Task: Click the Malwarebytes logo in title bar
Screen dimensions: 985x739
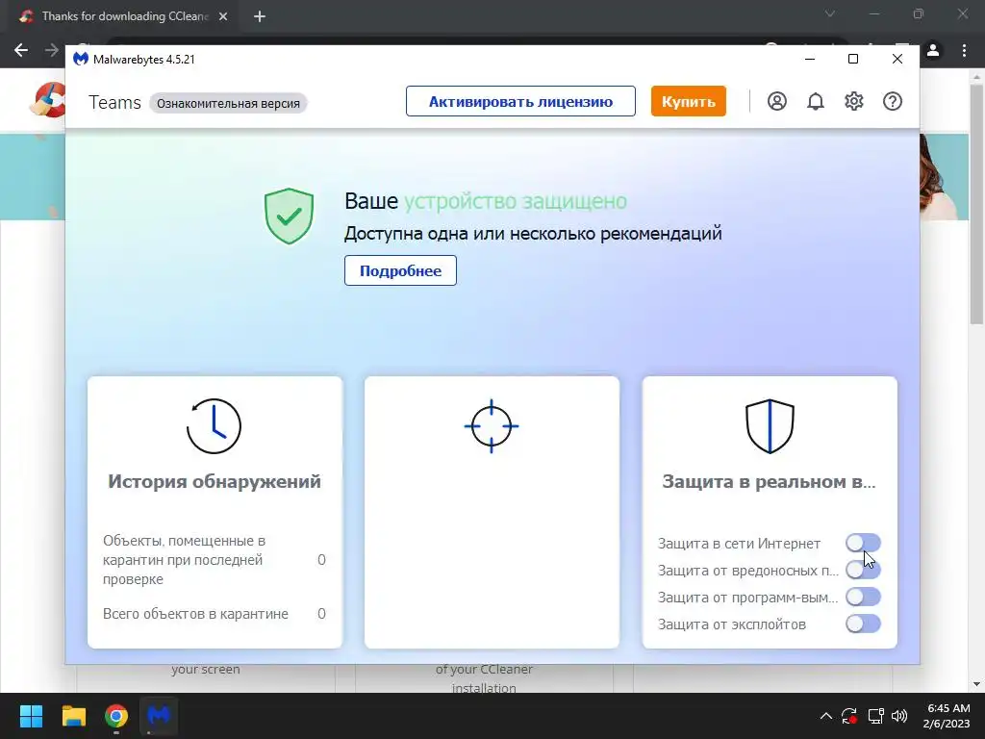Action: (x=81, y=59)
